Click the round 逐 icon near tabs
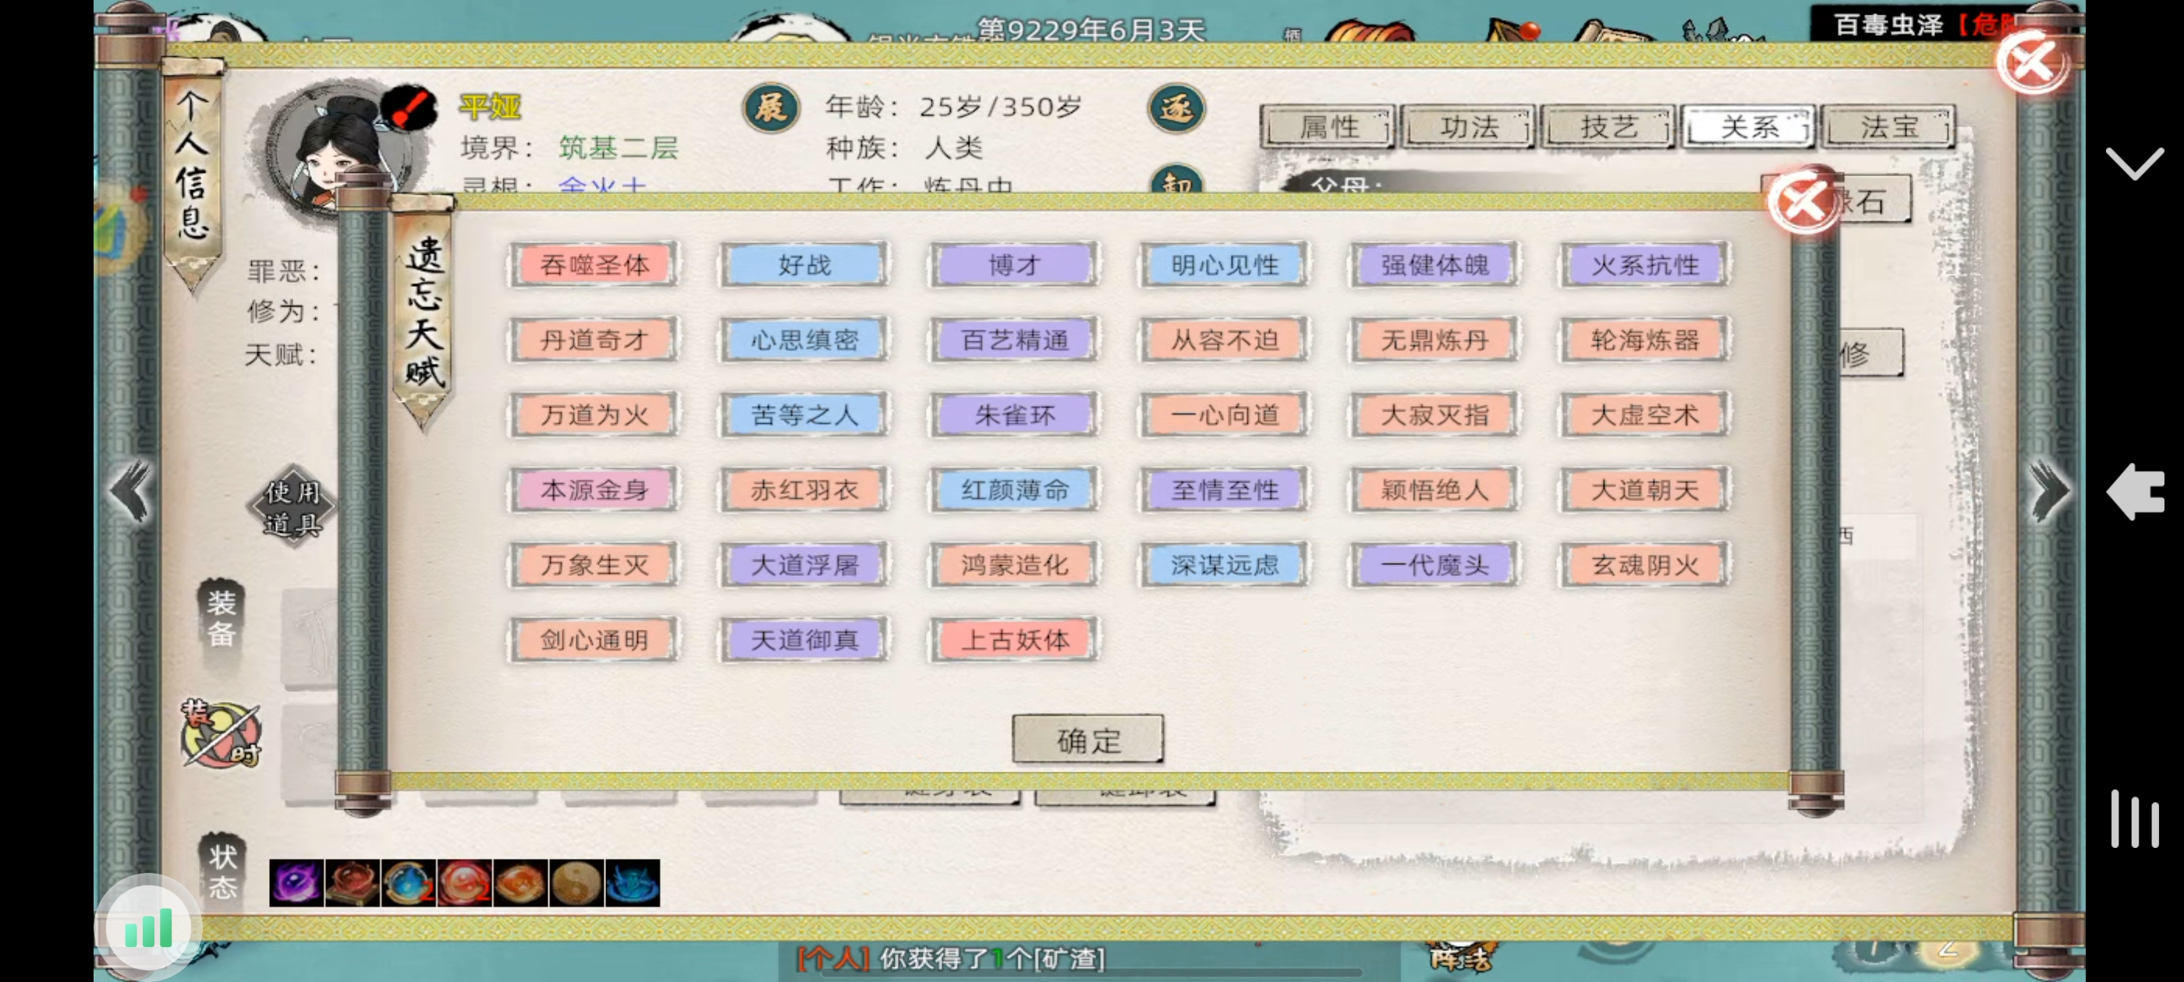 click(x=1175, y=108)
